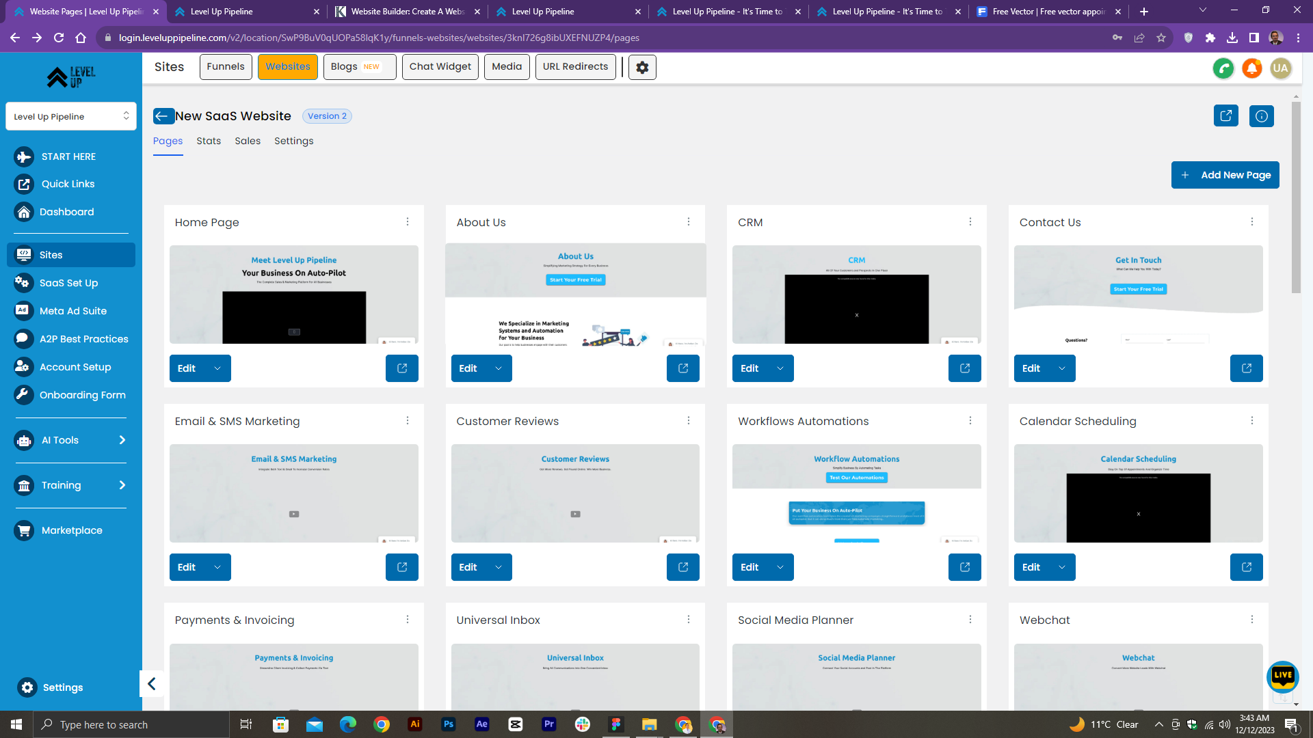Open the orange notifications bell
1313x738 pixels.
click(1251, 68)
